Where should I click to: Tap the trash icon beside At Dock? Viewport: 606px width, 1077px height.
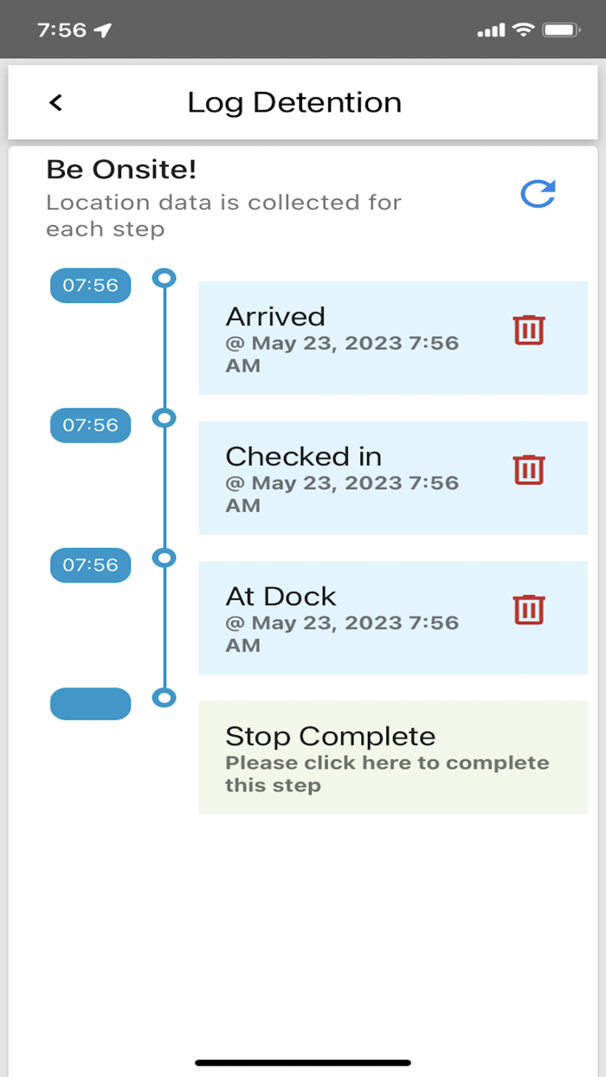tap(528, 609)
